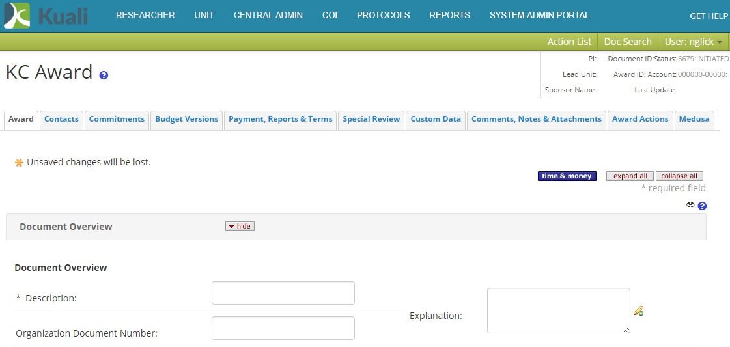This screenshot has width=730, height=347.
Task: Click blue help icon above Document Overview panel
Action: [702, 206]
